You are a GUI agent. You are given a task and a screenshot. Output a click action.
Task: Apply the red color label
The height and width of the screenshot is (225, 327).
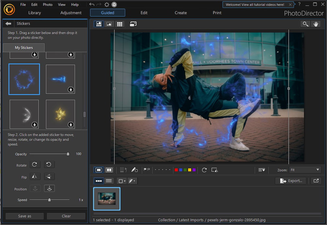[176, 170]
